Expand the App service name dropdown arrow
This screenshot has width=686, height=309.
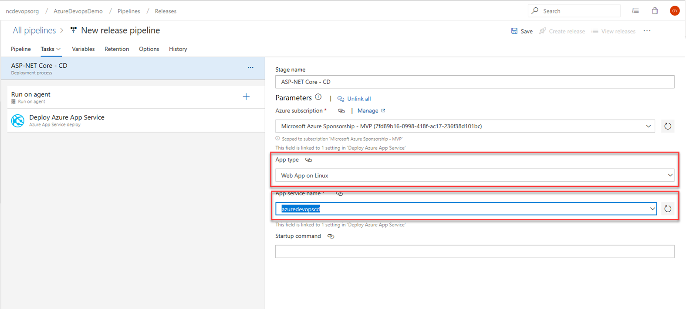point(652,209)
